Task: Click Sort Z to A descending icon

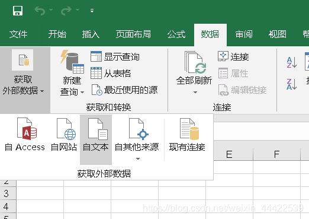Action: 292,84
